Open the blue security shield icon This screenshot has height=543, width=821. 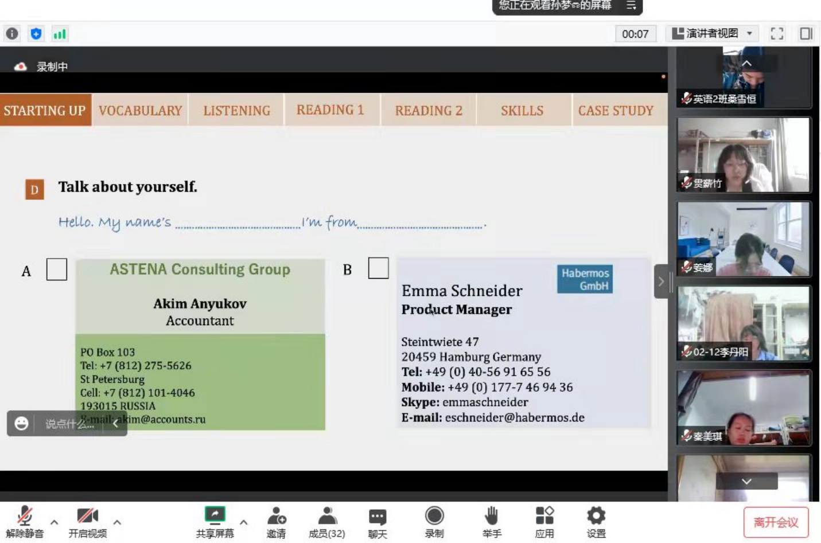(36, 34)
